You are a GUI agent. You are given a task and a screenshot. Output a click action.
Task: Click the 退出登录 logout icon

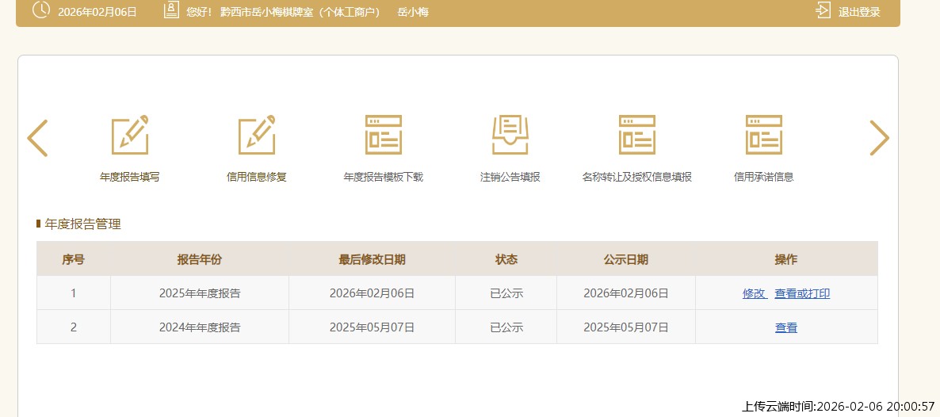823,11
